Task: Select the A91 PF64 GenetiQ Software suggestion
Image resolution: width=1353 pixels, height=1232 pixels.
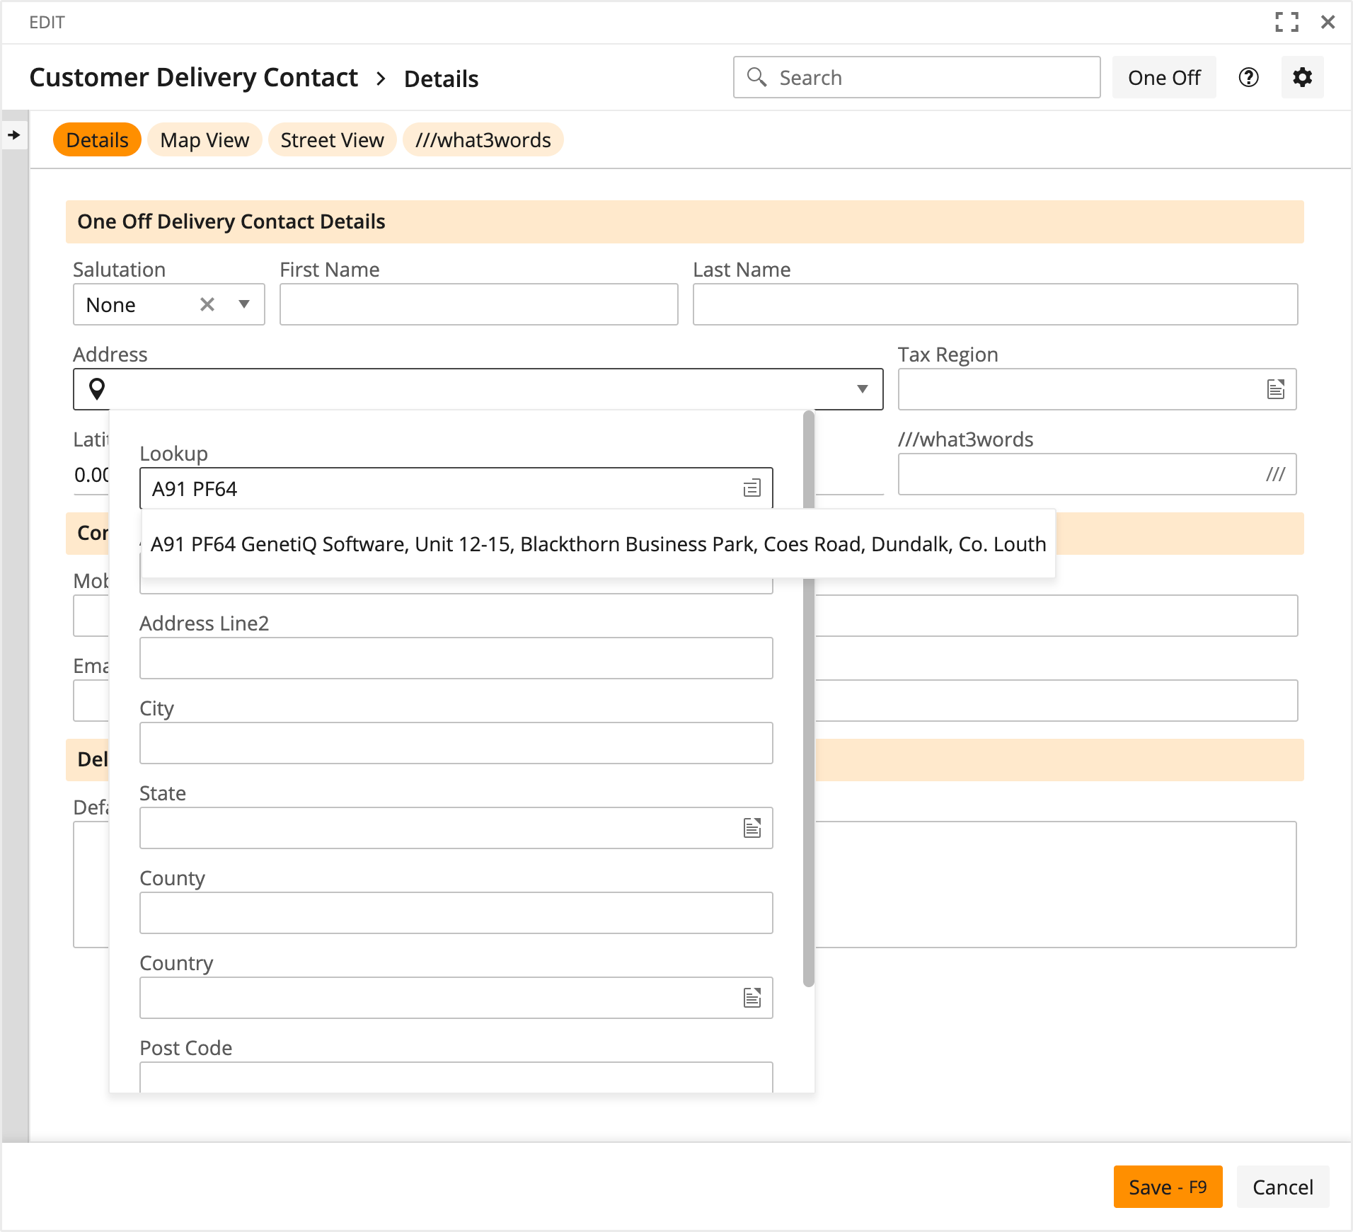Action: 598,543
